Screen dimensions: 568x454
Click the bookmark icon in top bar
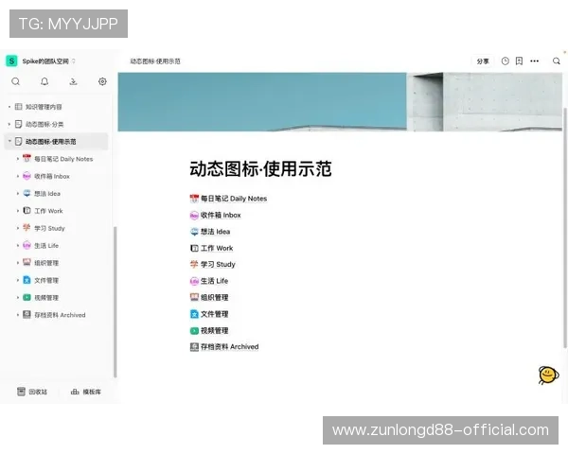coord(519,61)
